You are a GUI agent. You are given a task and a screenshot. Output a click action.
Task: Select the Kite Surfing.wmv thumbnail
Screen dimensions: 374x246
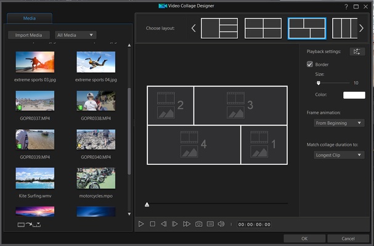coord(35,178)
